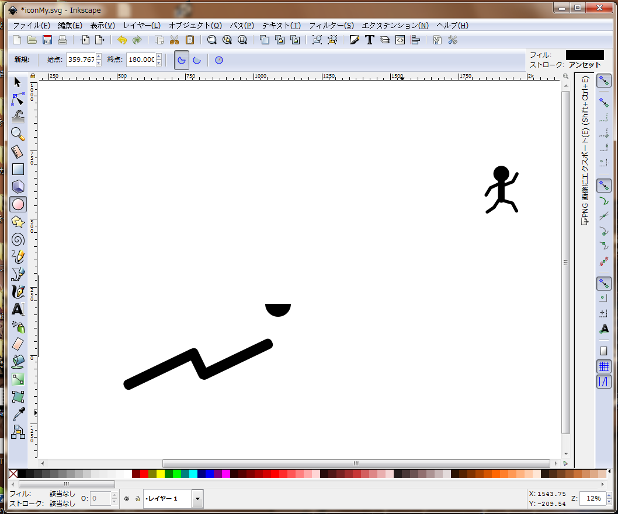Open the フィルター(S) menu

[331, 26]
